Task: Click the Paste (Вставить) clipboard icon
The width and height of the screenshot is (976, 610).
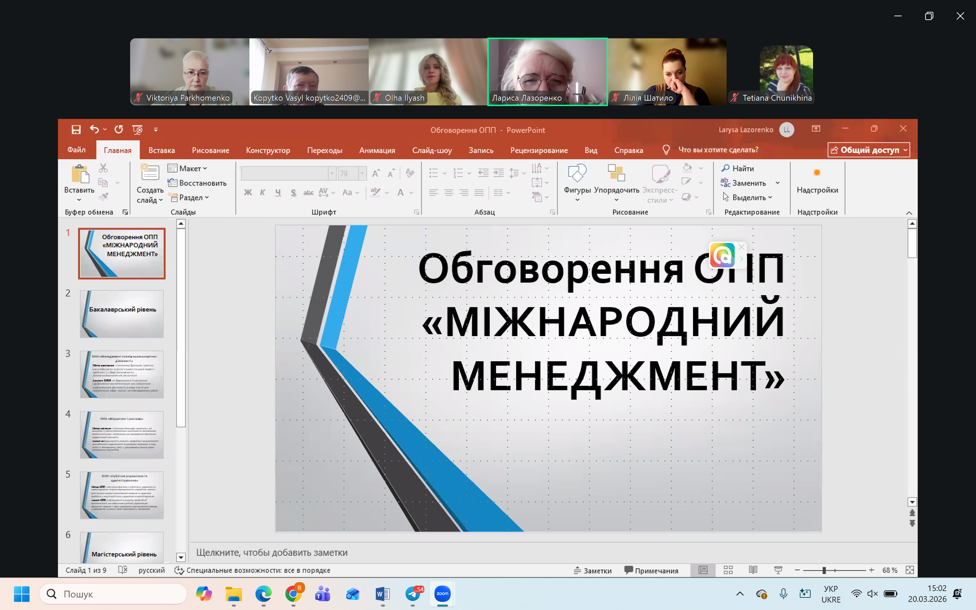Action: pyautogui.click(x=79, y=174)
